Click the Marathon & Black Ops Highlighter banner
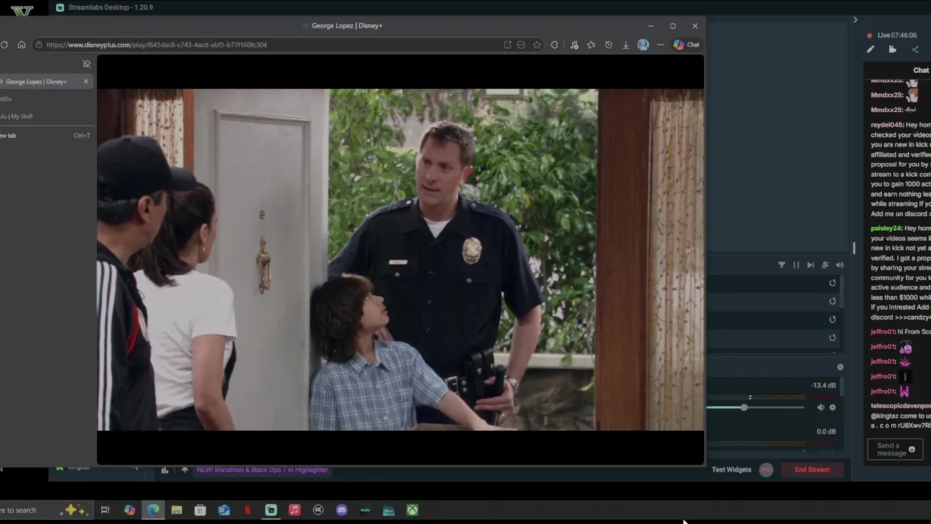Image resolution: width=931 pixels, height=524 pixels. tap(263, 470)
